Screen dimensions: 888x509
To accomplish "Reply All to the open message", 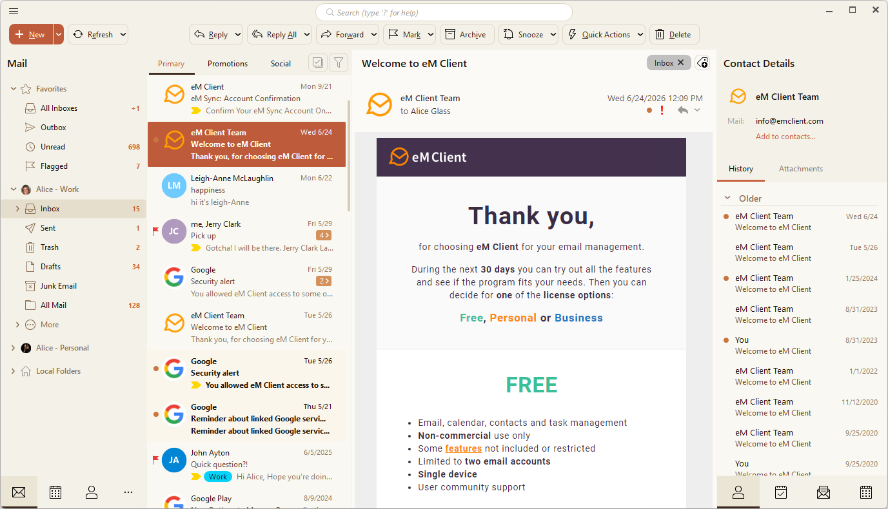I will point(274,35).
